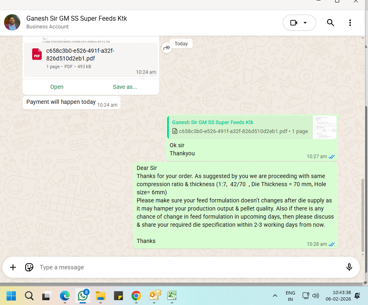Viewport: 368px width, 305px height.
Task: Open Excel from the taskbar
Action: (172, 296)
